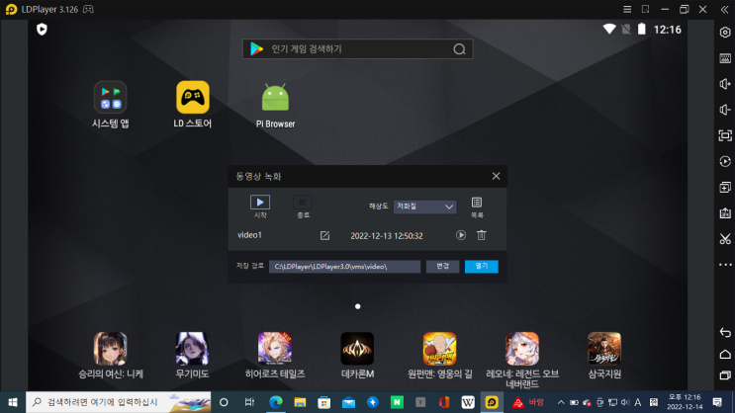Open Android recent apps view
This screenshot has height=413, width=735.
(725, 375)
